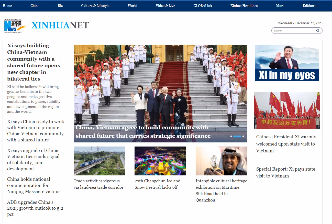Click the search magnifier icon
Viewport: 332px width, 224px height.
(x=318, y=31)
